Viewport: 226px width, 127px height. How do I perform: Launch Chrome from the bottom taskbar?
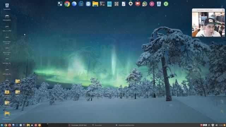[x=6, y=125]
